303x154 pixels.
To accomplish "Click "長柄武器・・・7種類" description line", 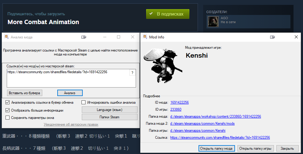I will click(x=65, y=148).
